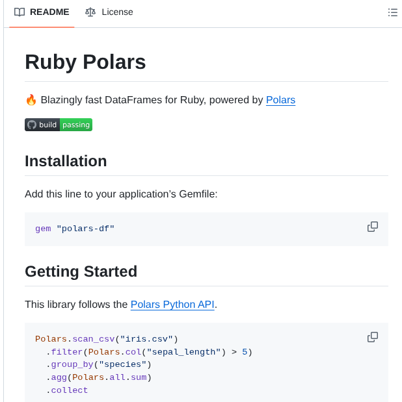Click the 'Add this line to your application's Gemfile' text

click(x=121, y=194)
